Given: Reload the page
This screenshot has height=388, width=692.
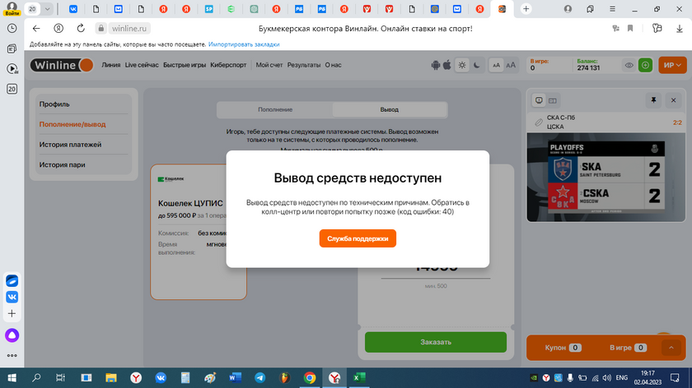Looking at the screenshot, I should pyautogui.click(x=81, y=28).
